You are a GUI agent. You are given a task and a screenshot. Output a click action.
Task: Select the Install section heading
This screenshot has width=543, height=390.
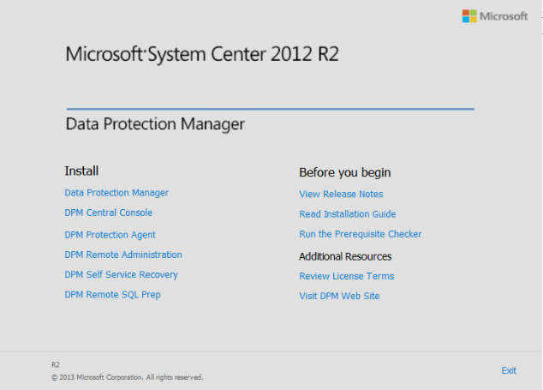click(82, 171)
